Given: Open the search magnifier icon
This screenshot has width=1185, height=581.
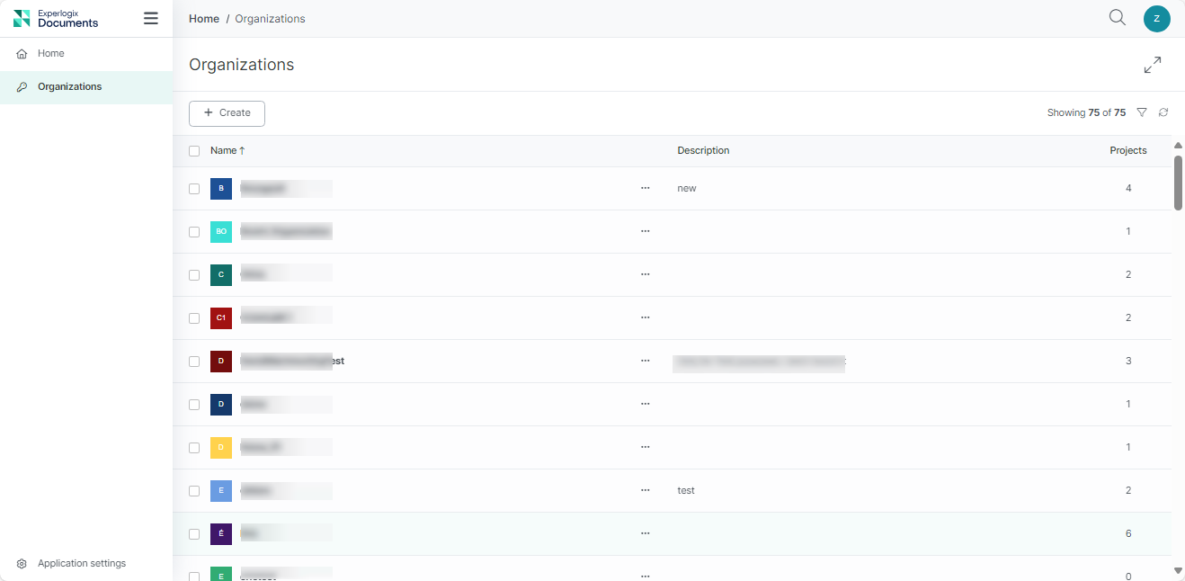Looking at the screenshot, I should (1117, 18).
